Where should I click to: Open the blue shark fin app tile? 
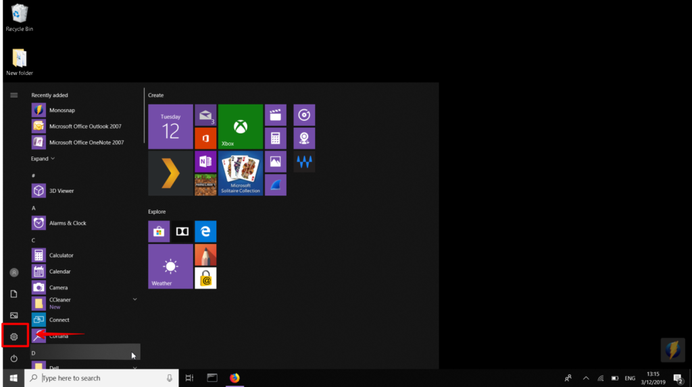[276, 185]
